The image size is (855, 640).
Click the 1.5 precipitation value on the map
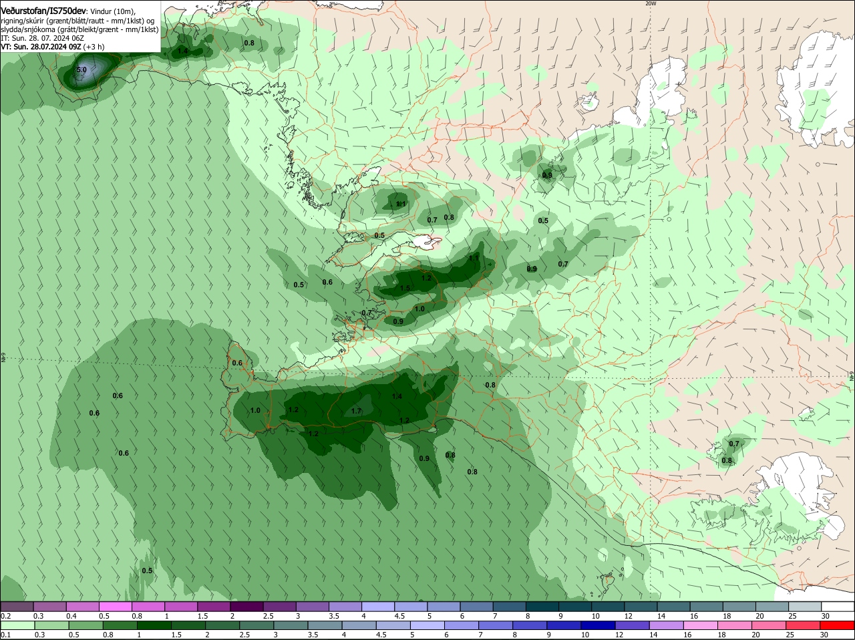(405, 289)
